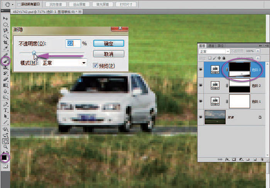Pick the Brush tool in toolbox
Screen dimensions: 270x188
pyautogui.click(x=5, y=61)
